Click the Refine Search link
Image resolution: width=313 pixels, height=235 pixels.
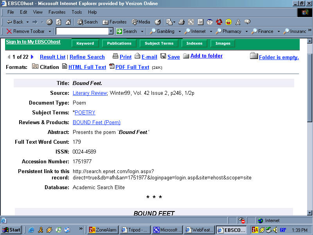(87, 57)
